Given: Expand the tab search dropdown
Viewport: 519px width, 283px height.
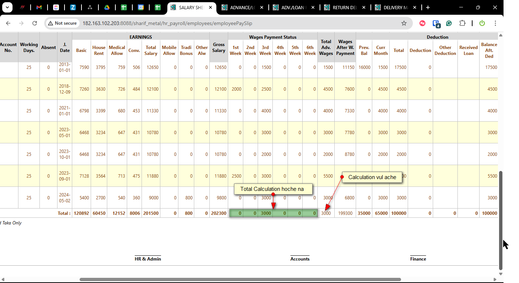Looking at the screenshot, I should 7,7.
